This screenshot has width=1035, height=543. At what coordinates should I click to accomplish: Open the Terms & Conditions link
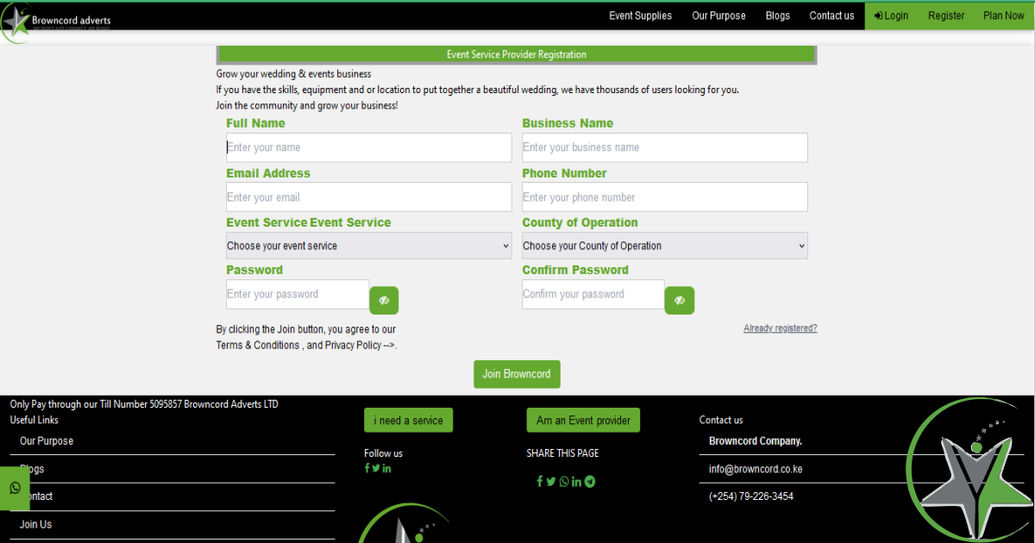[x=258, y=345]
